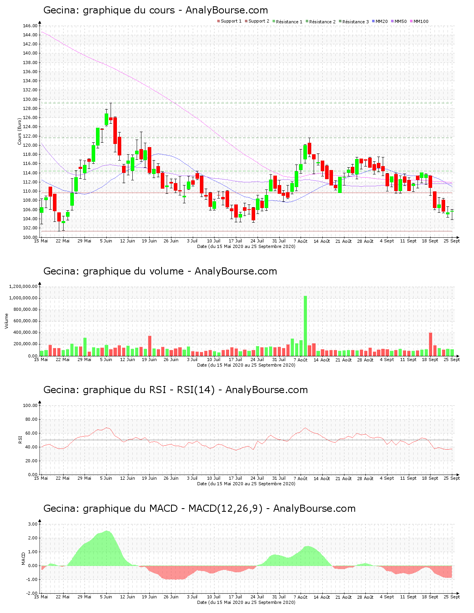
Task: Select the Support 2 legend label
Action: [259, 21]
